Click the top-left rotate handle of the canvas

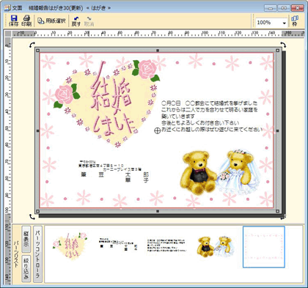[x=32, y=45]
